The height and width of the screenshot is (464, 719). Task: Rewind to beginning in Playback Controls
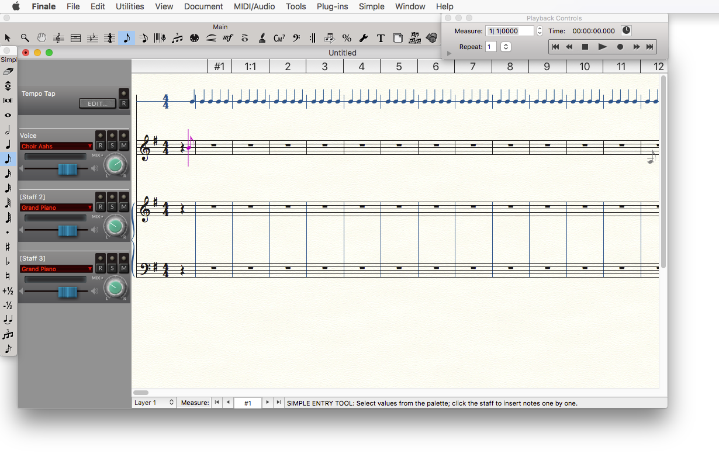[x=555, y=47]
